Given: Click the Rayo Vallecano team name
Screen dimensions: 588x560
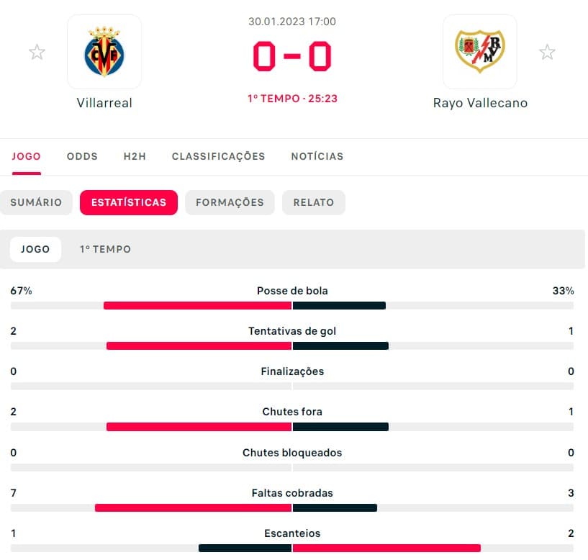Looking at the screenshot, I should [480, 103].
